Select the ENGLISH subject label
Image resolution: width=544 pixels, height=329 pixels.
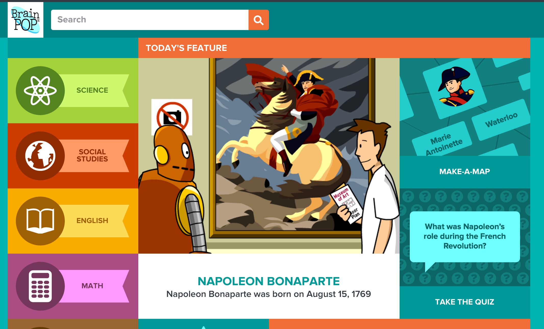pos(92,221)
